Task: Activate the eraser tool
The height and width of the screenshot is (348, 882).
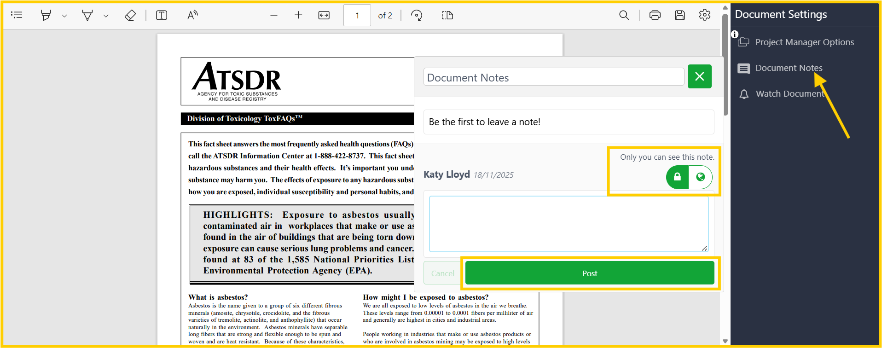Action: click(x=130, y=15)
